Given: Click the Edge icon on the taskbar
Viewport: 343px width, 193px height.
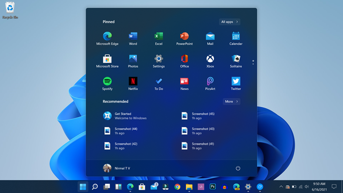Looking at the screenshot, I should (130, 187).
